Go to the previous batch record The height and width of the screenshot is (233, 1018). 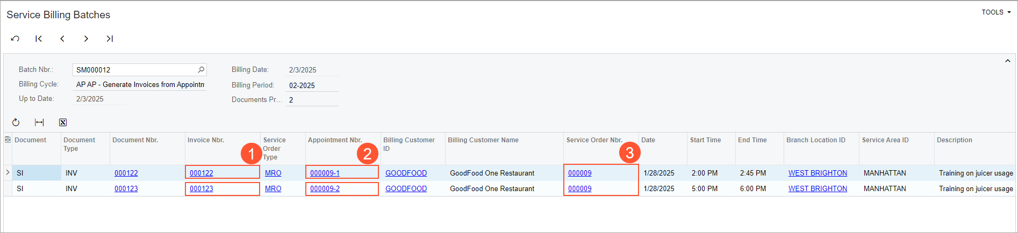click(62, 39)
